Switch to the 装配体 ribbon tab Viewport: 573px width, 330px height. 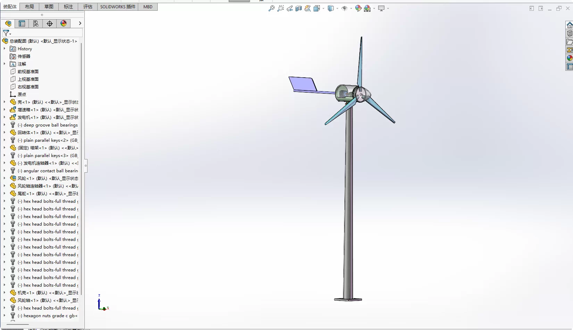pos(10,7)
